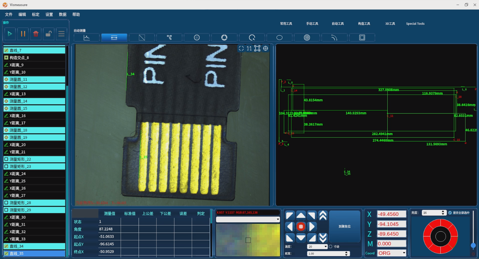Click the green play/run button

click(10, 34)
